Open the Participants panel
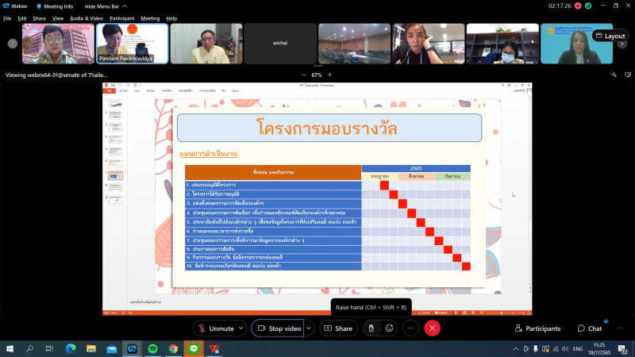This screenshot has width=635, height=357. pos(537,328)
